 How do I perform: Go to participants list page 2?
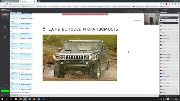pyautogui.click(x=168, y=96)
